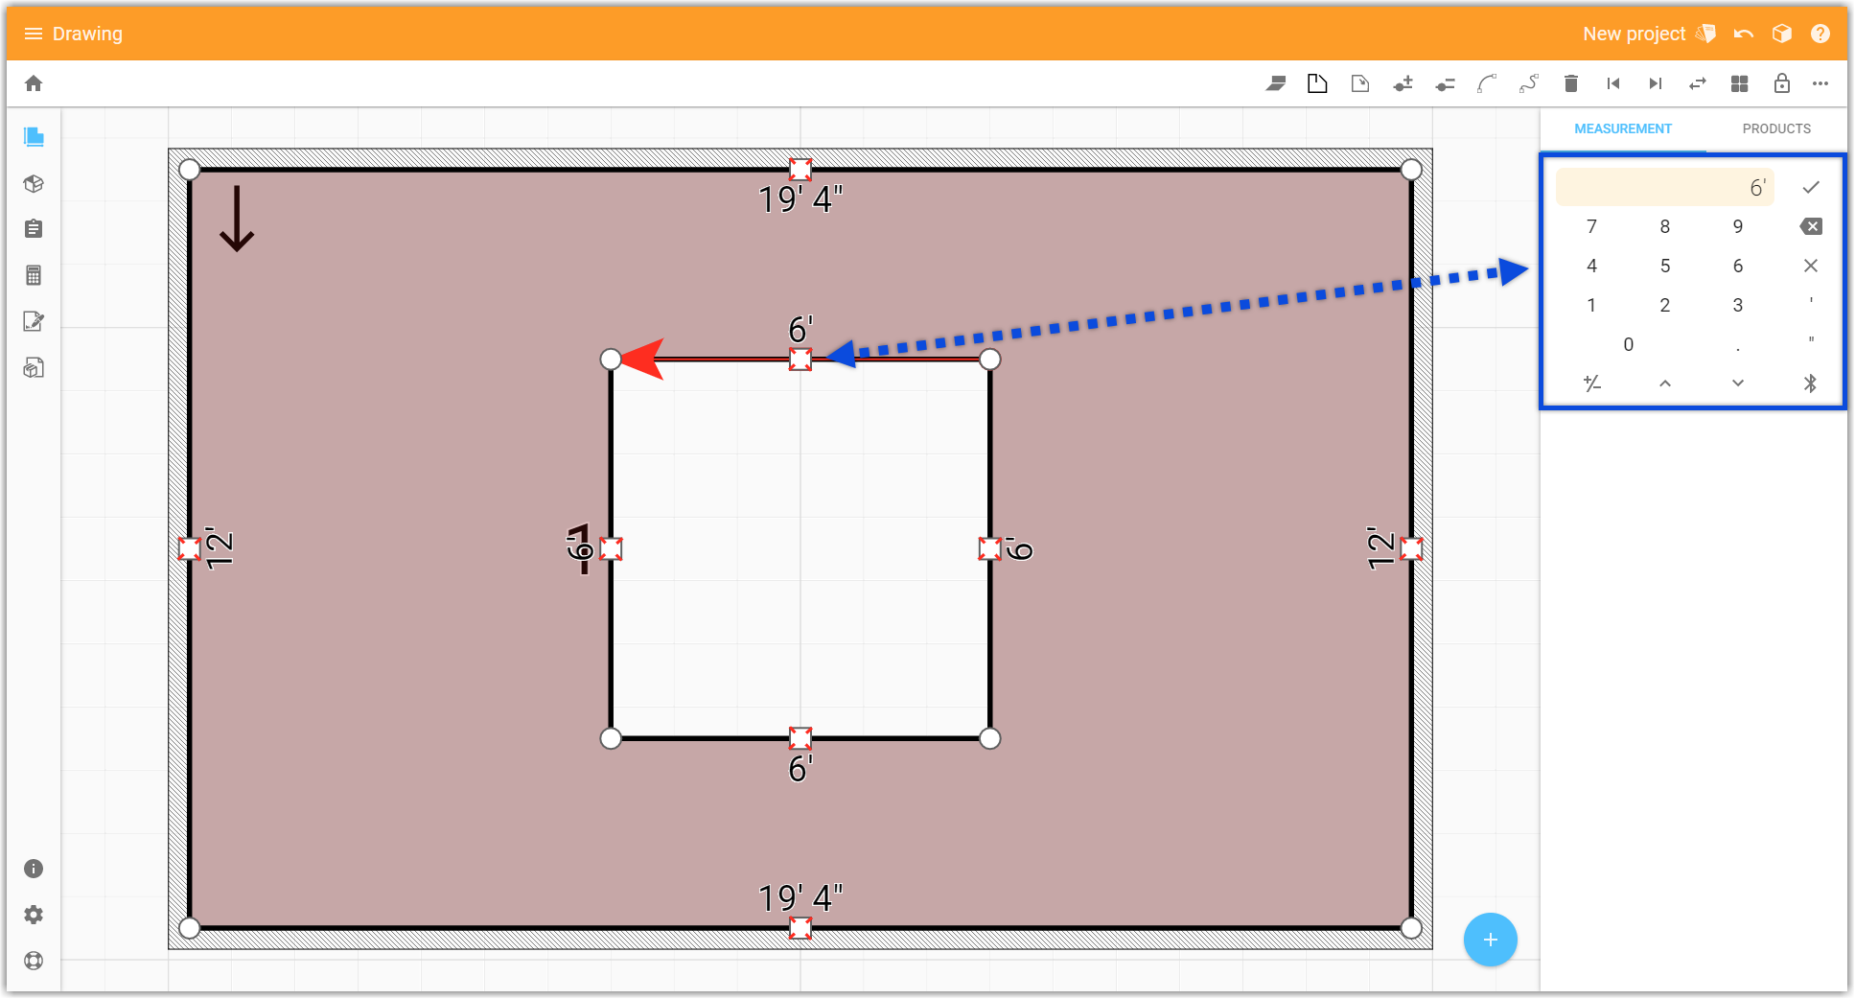This screenshot has width=1855, height=999.
Task: Click the down chevron on keypad
Action: point(1738,383)
